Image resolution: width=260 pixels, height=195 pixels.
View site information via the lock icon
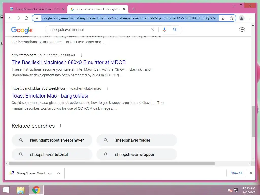point(37,18)
